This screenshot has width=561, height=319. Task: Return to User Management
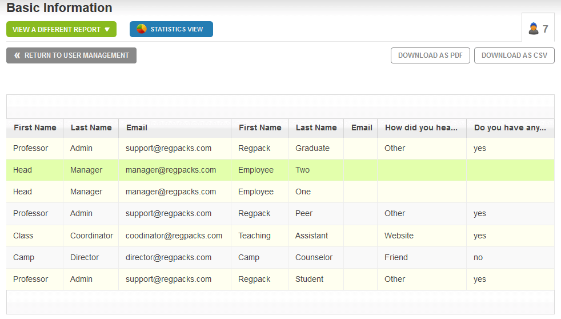(x=71, y=55)
